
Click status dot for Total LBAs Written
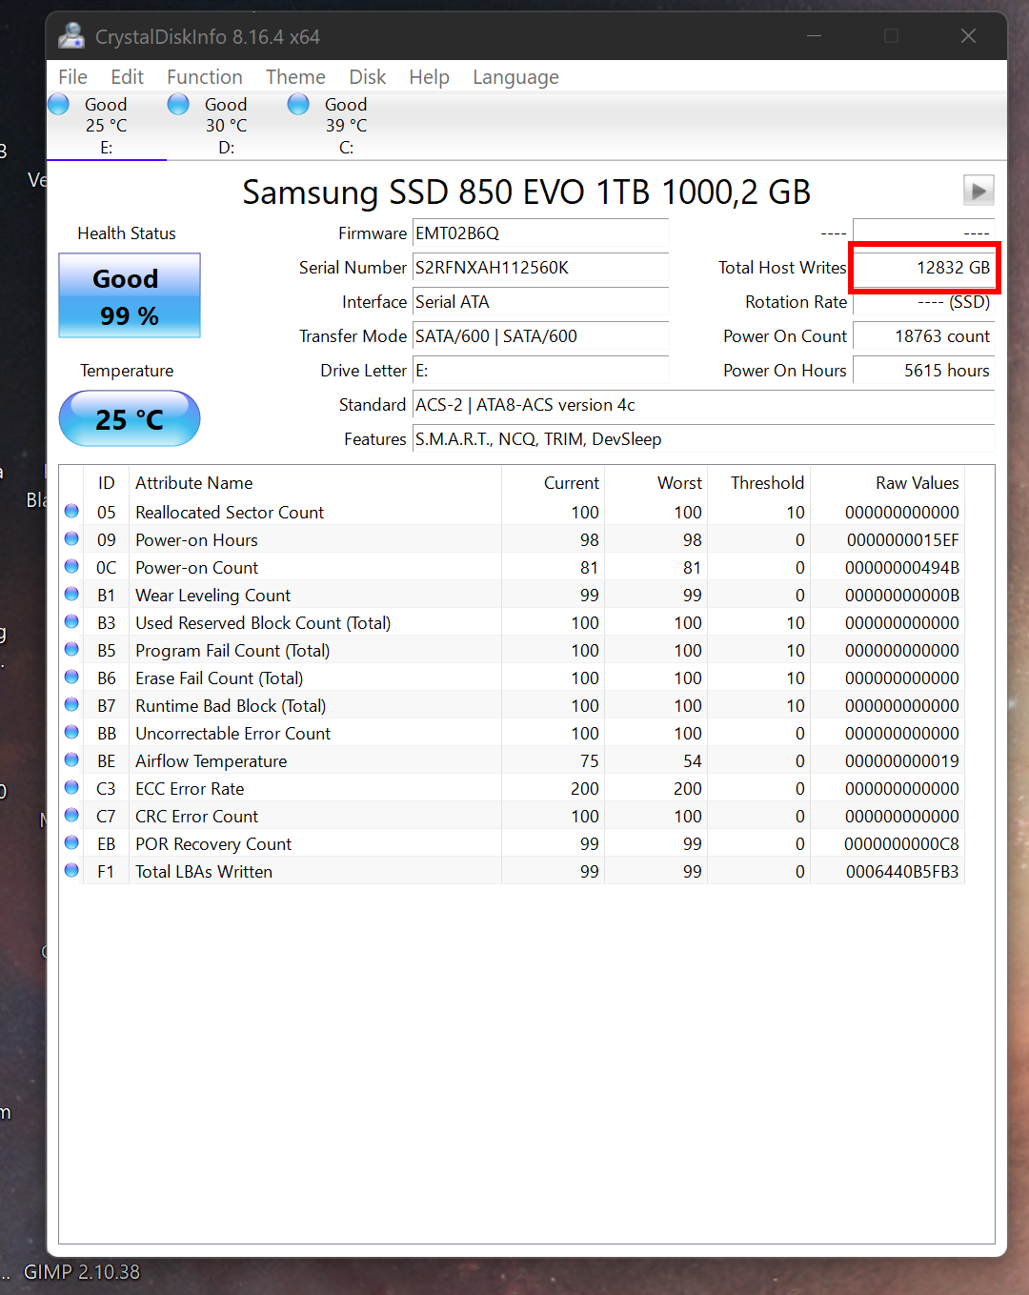(x=71, y=870)
